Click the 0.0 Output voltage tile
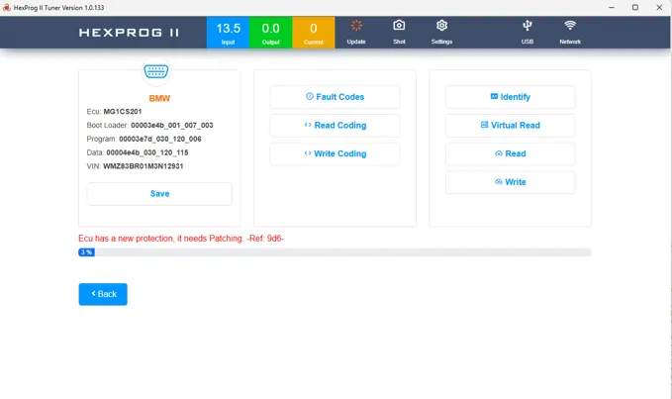The height and width of the screenshot is (399, 672). (x=271, y=33)
